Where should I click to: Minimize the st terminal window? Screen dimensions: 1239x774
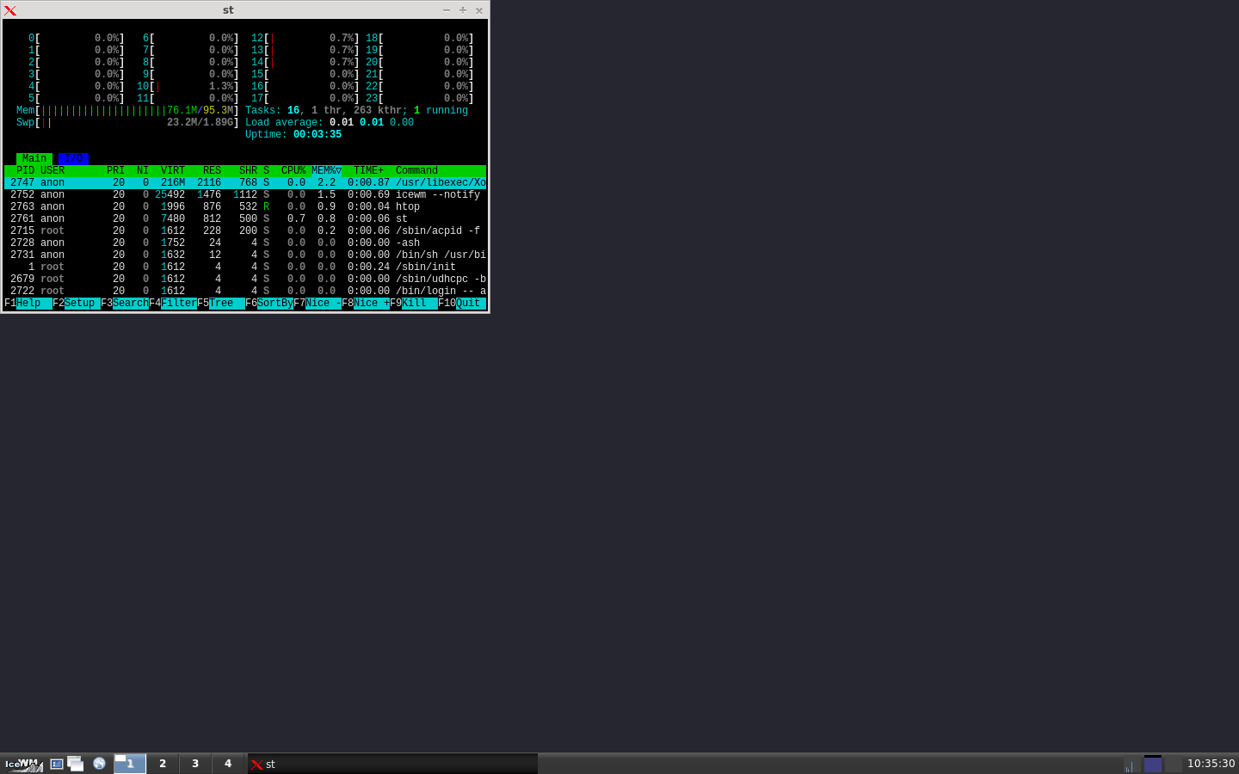point(447,10)
